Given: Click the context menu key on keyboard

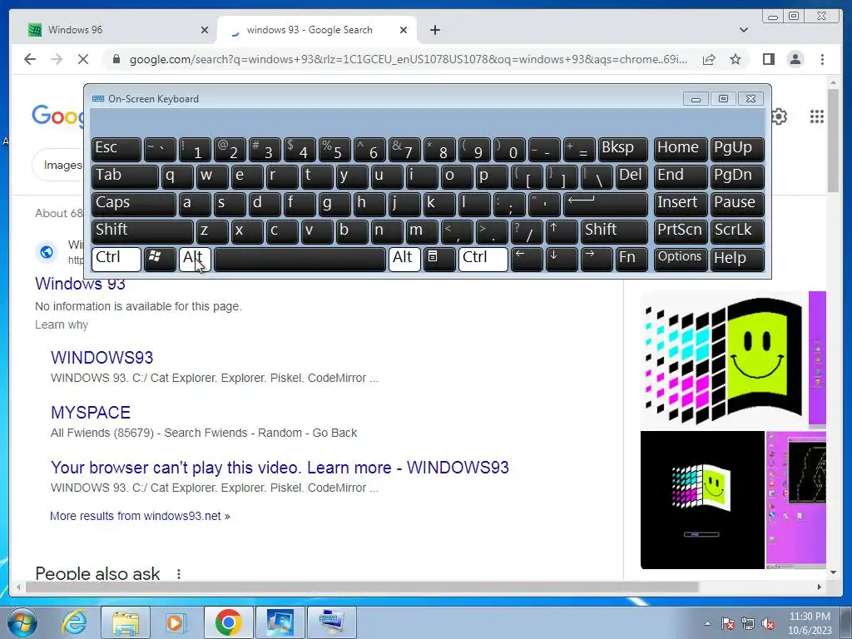Looking at the screenshot, I should 439,259.
